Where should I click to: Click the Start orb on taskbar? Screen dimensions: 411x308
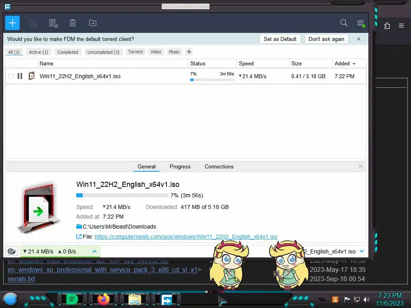(10, 299)
